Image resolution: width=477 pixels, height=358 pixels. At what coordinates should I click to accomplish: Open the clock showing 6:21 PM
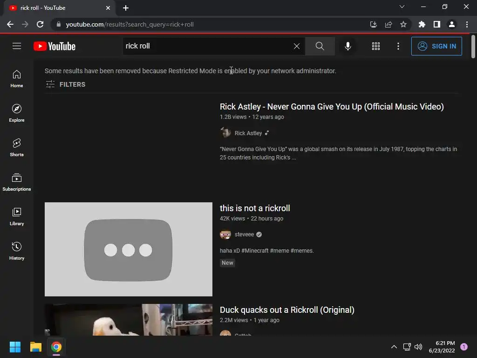click(x=442, y=347)
